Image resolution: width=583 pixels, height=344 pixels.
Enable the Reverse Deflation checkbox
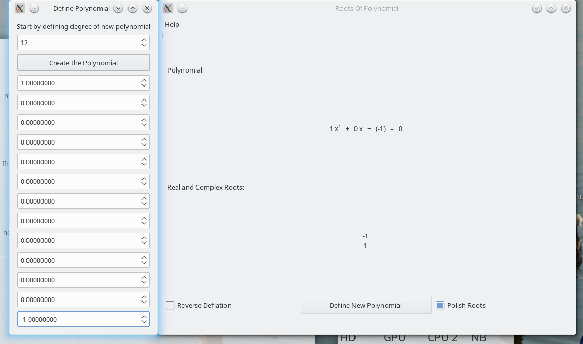(170, 305)
